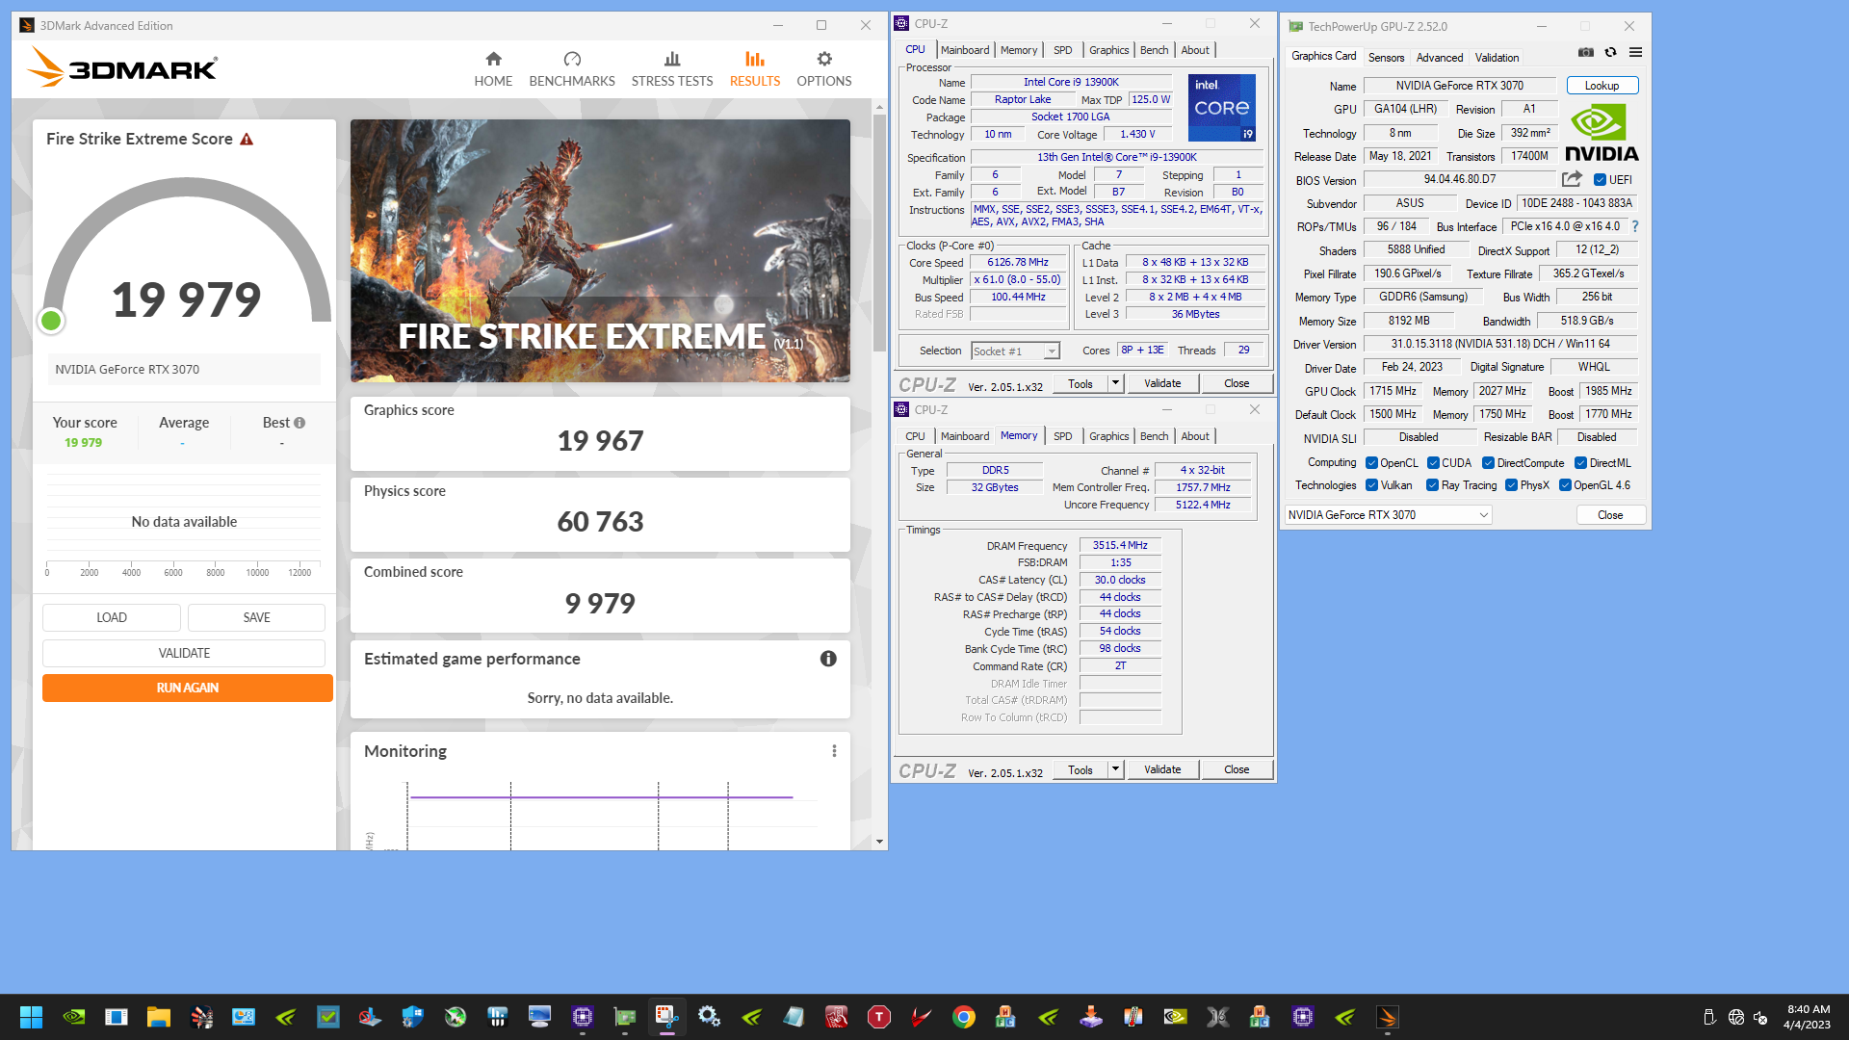Click the VALIDATE button in 3DMark
The width and height of the screenshot is (1849, 1040).
point(184,653)
